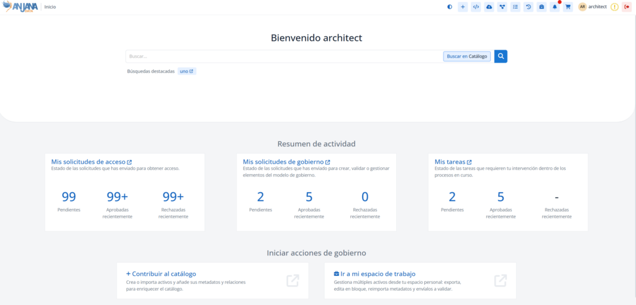Open the featured search 'uno'

186,71
